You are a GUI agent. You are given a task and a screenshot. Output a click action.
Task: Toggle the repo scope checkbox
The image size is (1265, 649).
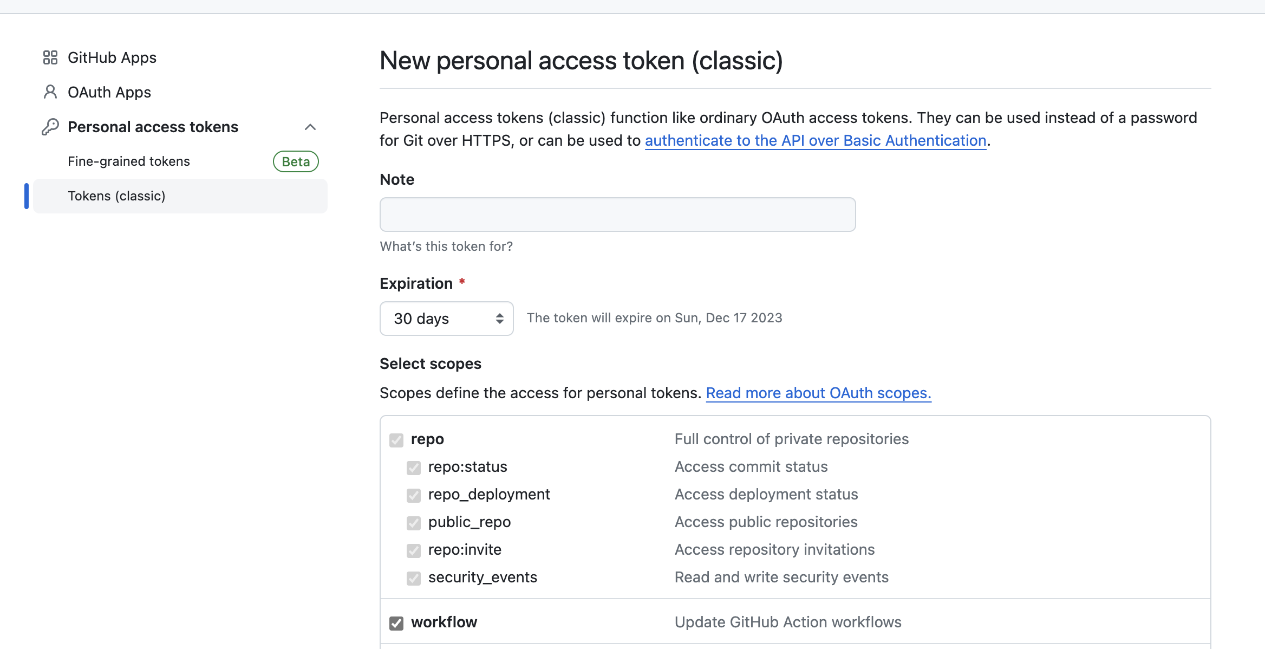pos(396,440)
